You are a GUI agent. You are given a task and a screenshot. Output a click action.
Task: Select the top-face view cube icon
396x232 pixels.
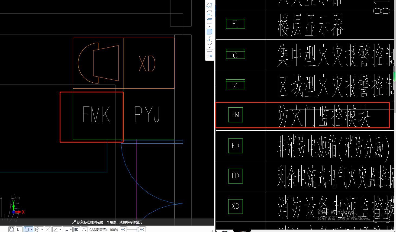tap(210, 21)
